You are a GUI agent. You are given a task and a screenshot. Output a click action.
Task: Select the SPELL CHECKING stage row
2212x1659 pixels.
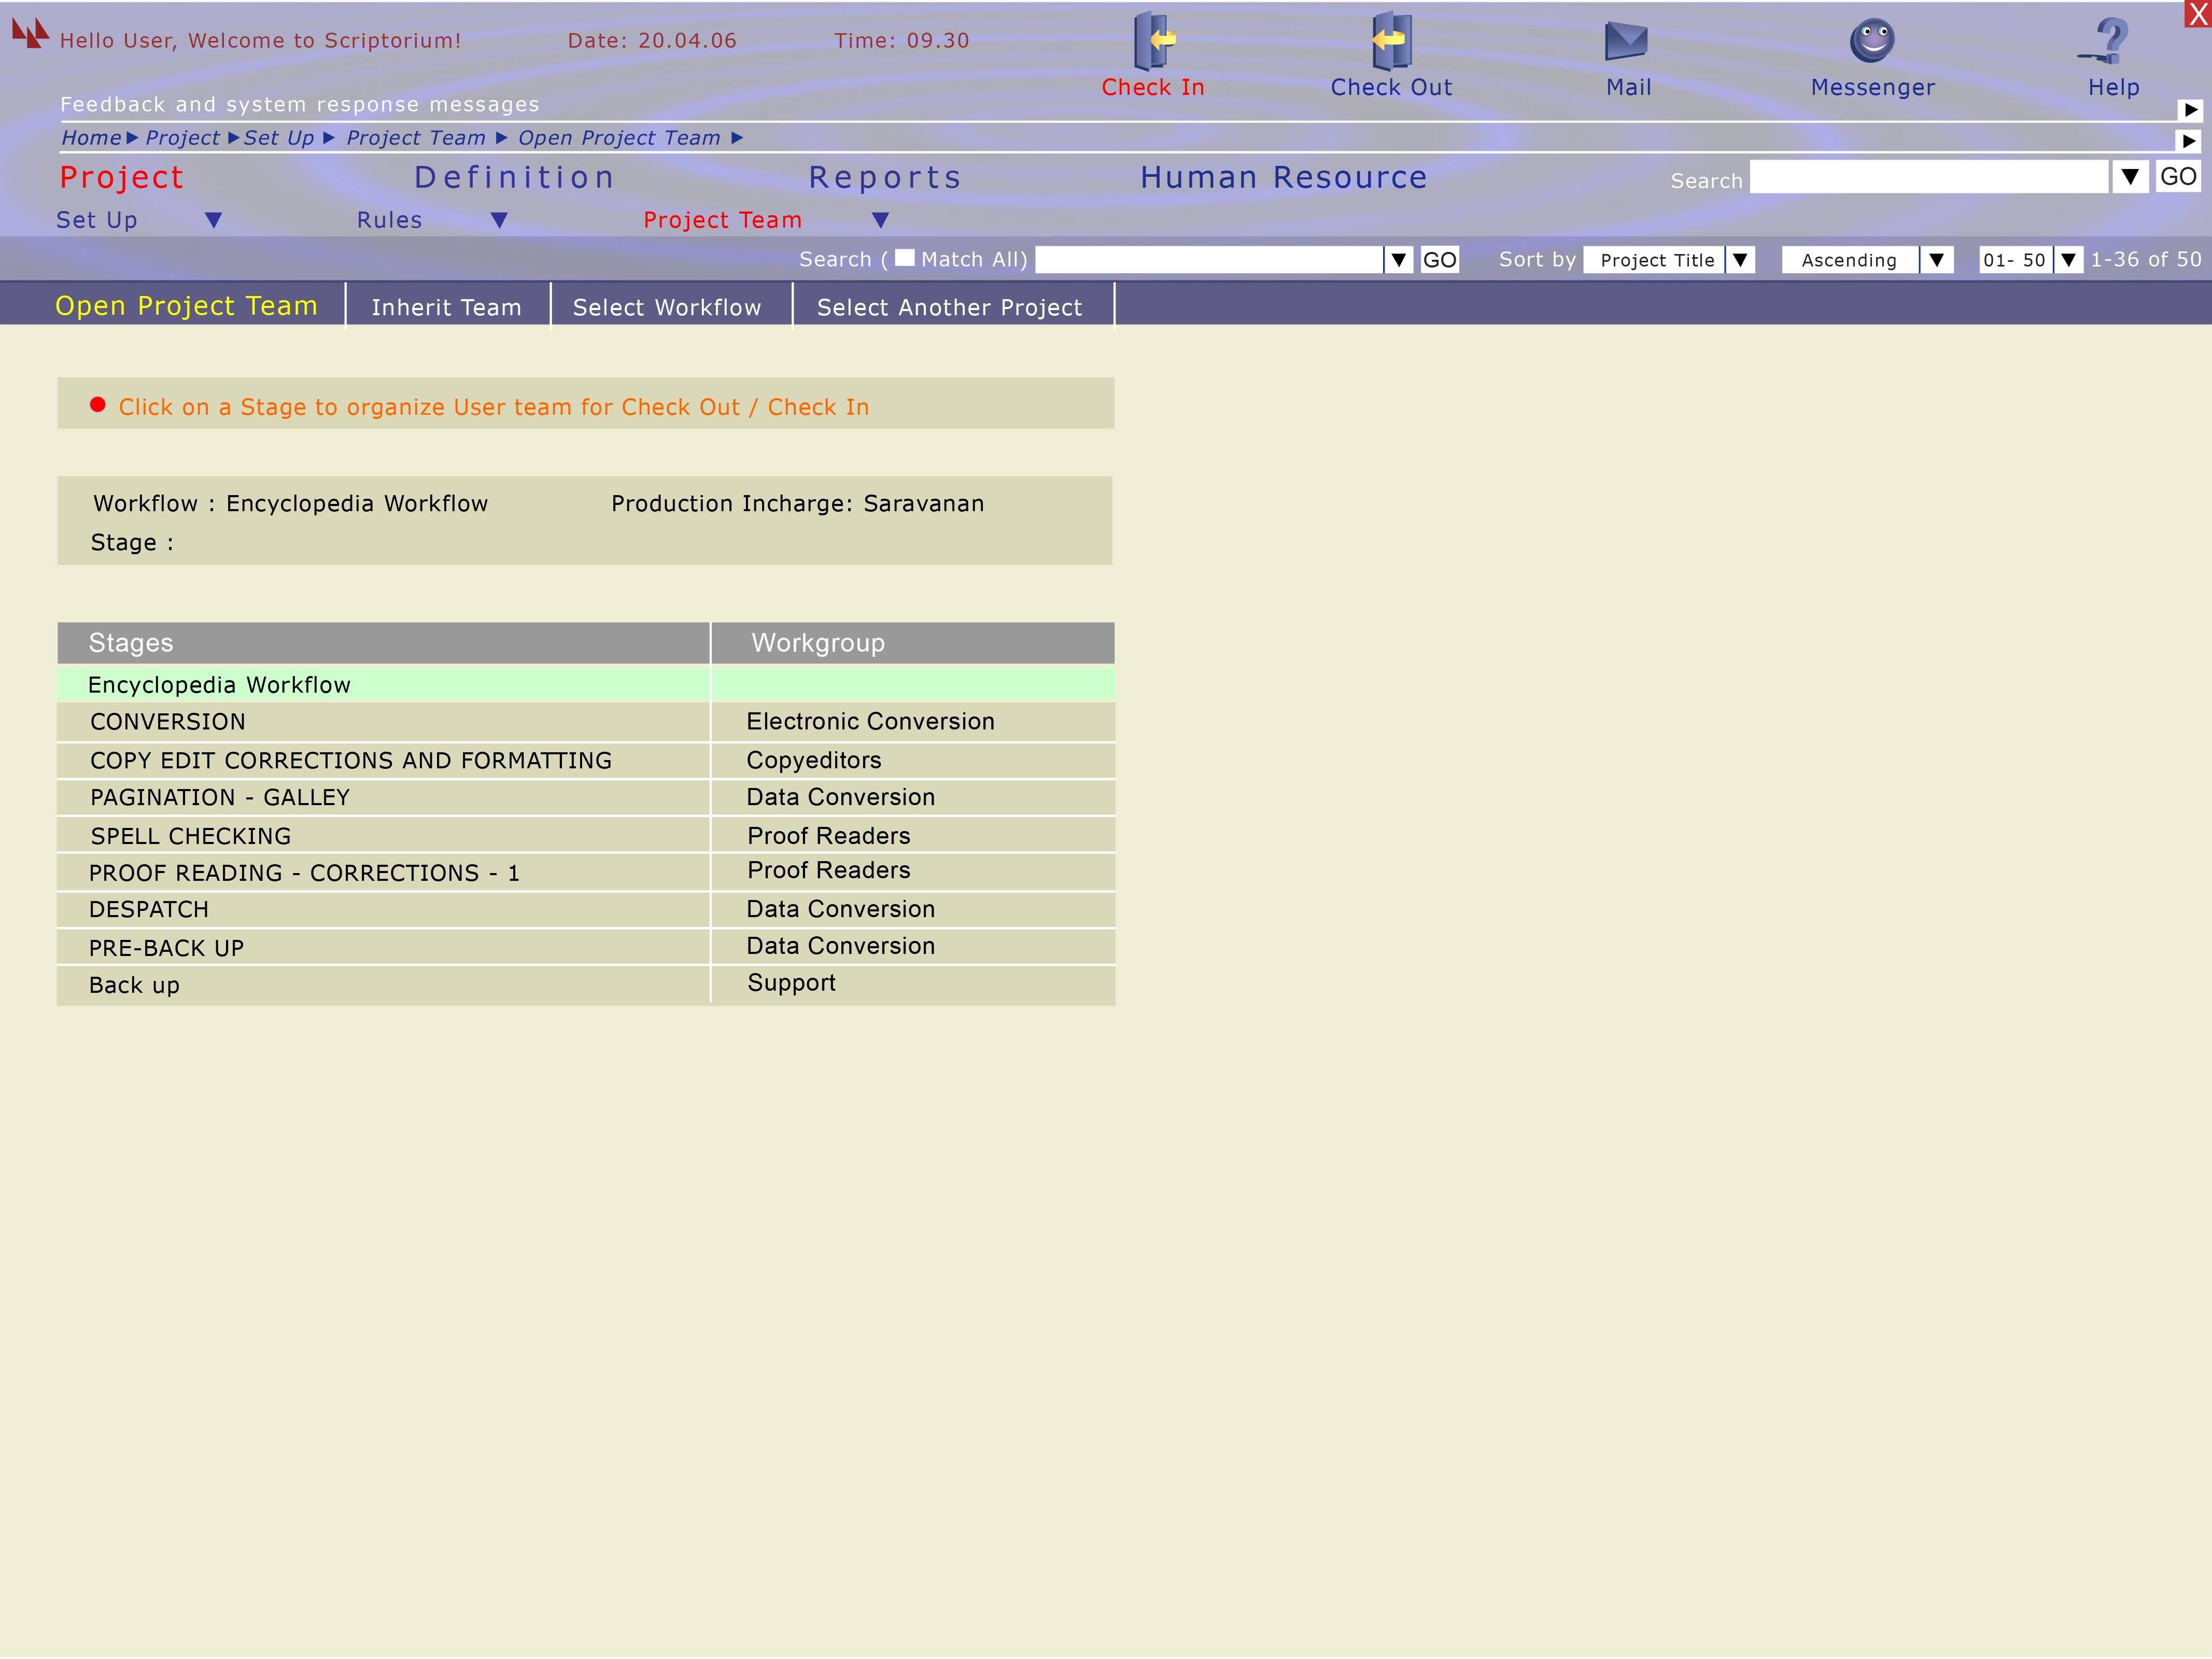pyautogui.click(x=190, y=836)
